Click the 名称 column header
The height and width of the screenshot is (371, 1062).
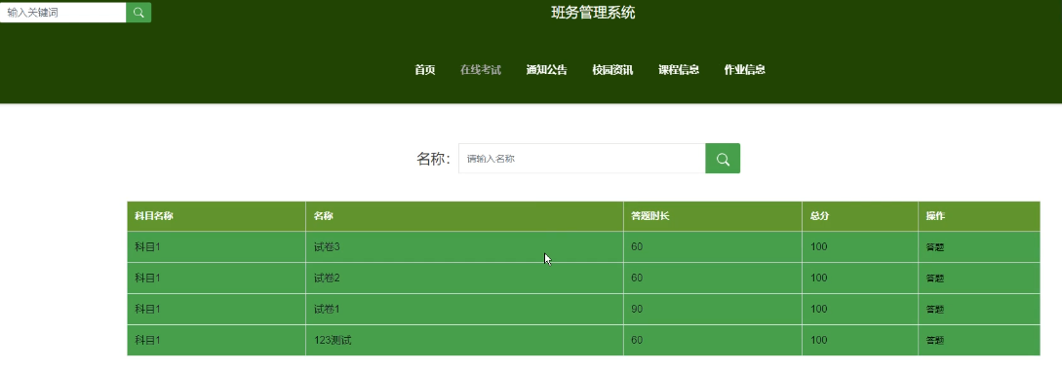tap(464, 216)
